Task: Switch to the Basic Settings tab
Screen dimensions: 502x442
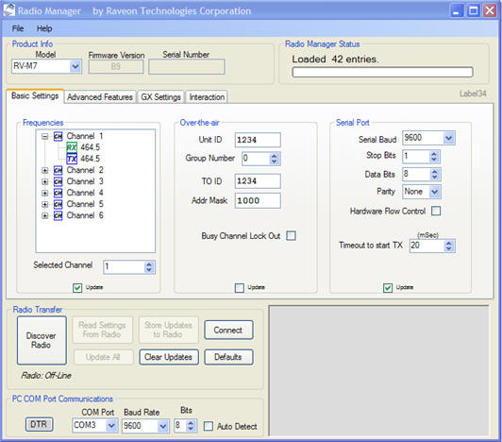Action: [35, 95]
